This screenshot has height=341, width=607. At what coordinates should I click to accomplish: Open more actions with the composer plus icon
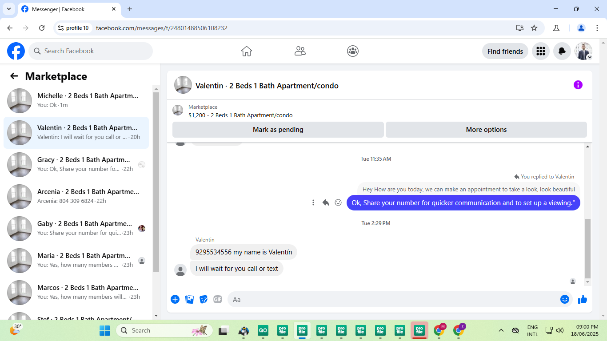tap(175, 299)
